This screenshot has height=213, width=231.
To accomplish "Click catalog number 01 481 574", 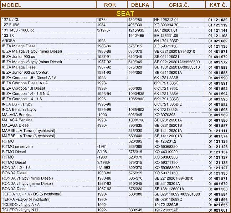I will tap(218, 136).
